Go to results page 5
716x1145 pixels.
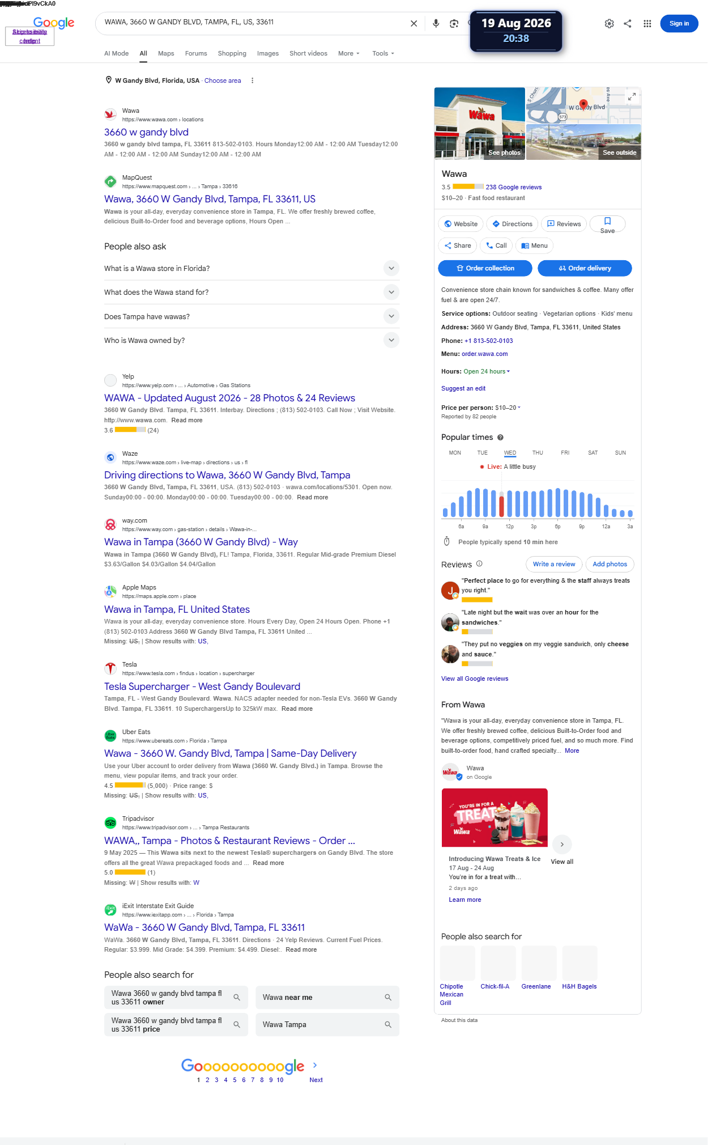[x=235, y=1080]
